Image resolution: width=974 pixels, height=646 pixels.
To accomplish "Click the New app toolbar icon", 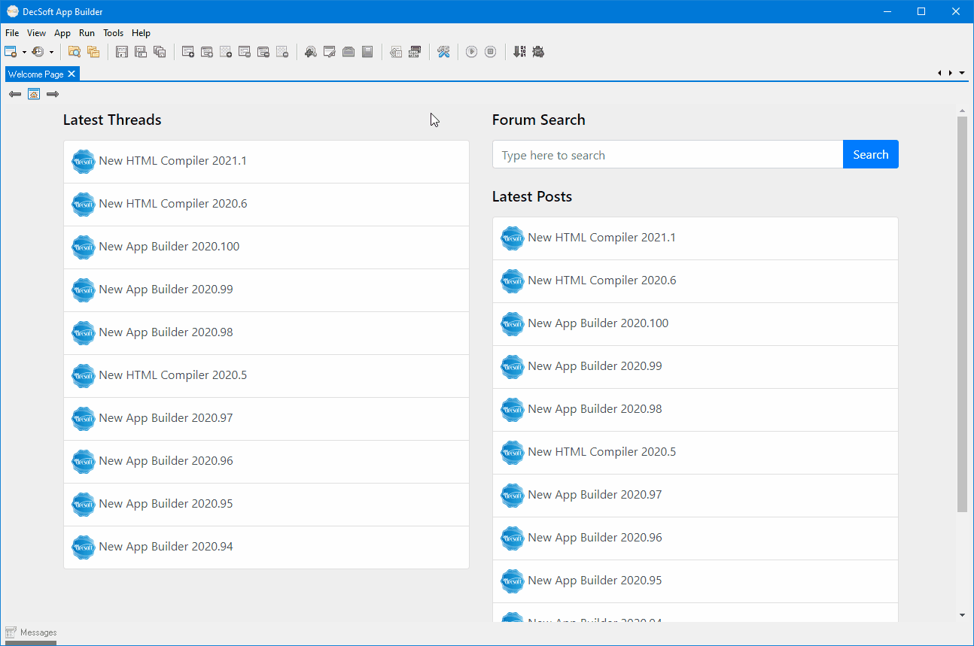I will tap(11, 52).
